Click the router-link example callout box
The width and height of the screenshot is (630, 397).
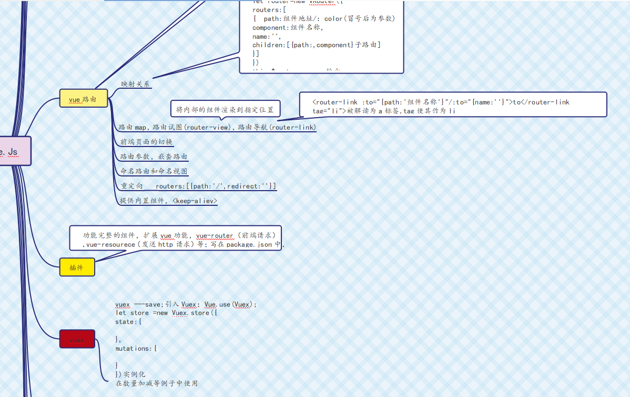tap(453, 105)
